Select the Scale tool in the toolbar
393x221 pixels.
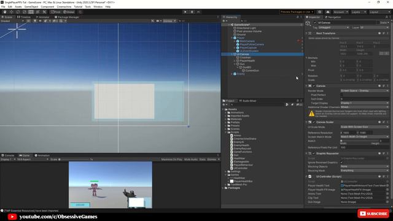[x=25, y=12]
